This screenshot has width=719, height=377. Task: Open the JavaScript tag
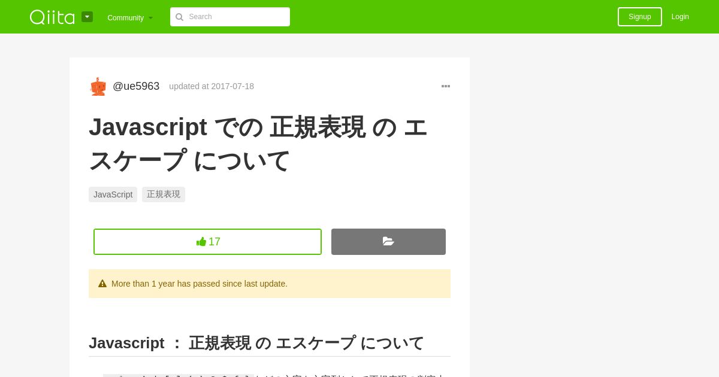click(x=113, y=194)
